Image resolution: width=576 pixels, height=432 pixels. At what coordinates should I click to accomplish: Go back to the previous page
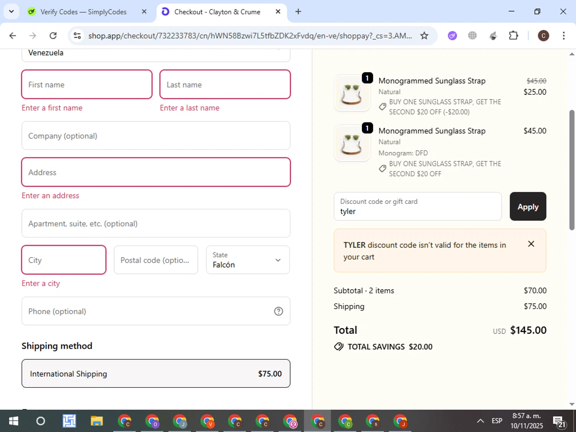click(13, 36)
